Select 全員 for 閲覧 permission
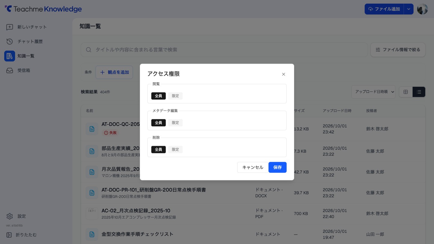This screenshot has height=244, width=434. tap(159, 96)
